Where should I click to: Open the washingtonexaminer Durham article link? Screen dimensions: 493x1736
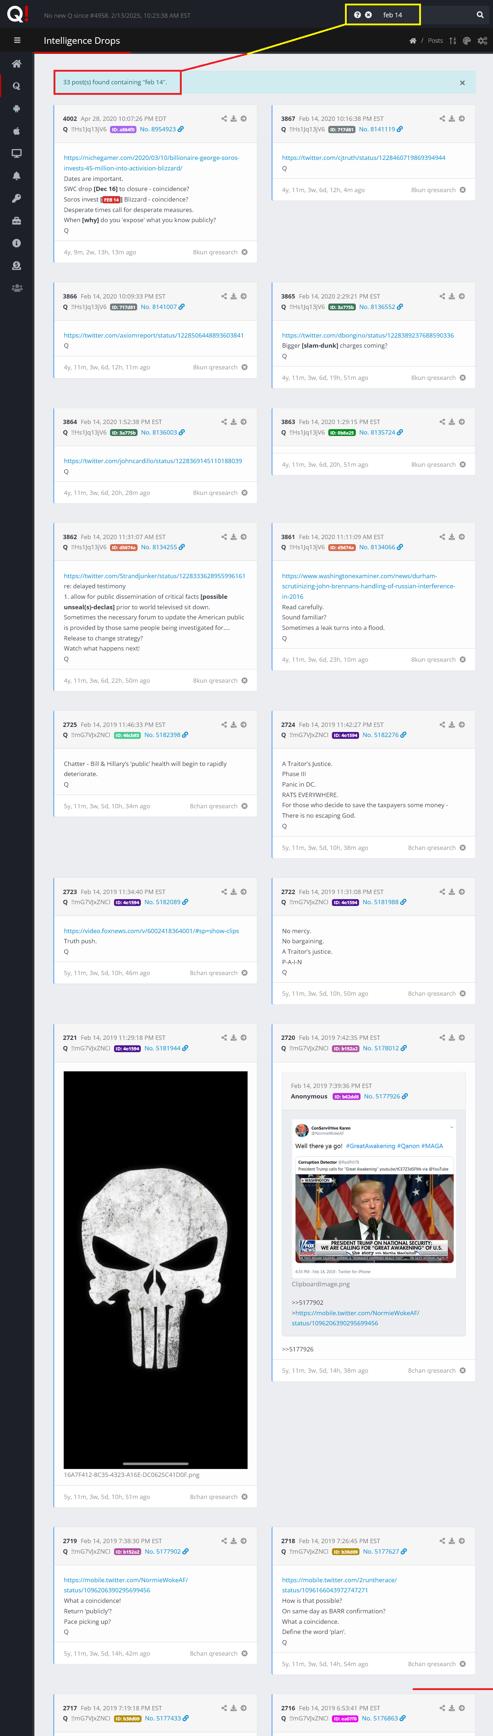368,586
